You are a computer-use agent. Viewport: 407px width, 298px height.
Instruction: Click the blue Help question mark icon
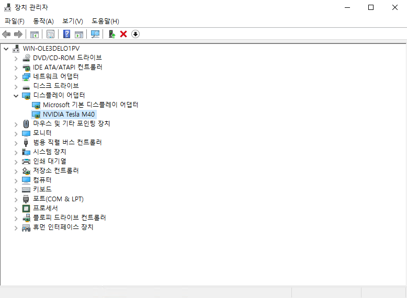click(66, 34)
